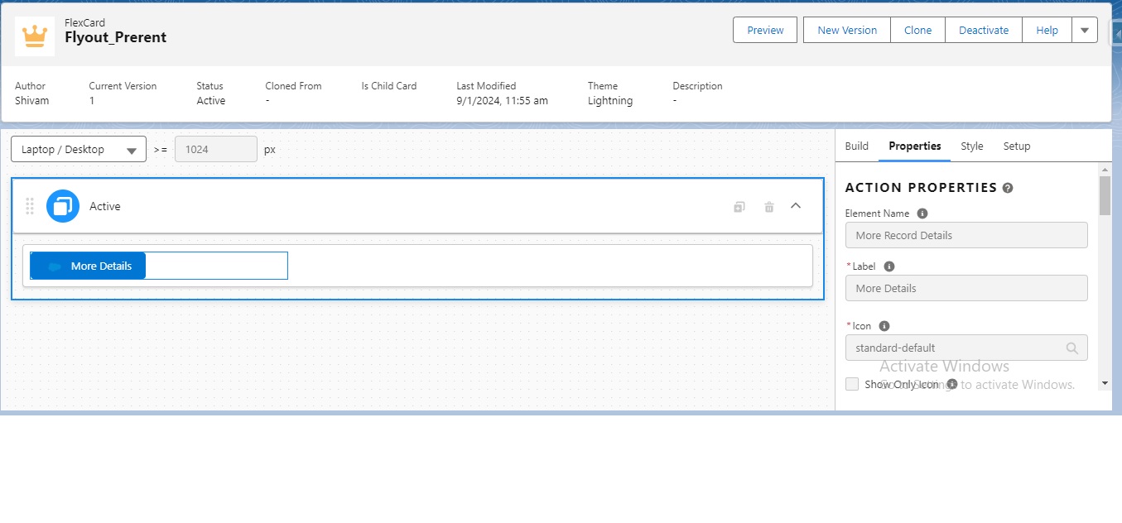1122x523 pixels.
Task: Open the more actions dropdown after Help
Action: (x=1085, y=31)
